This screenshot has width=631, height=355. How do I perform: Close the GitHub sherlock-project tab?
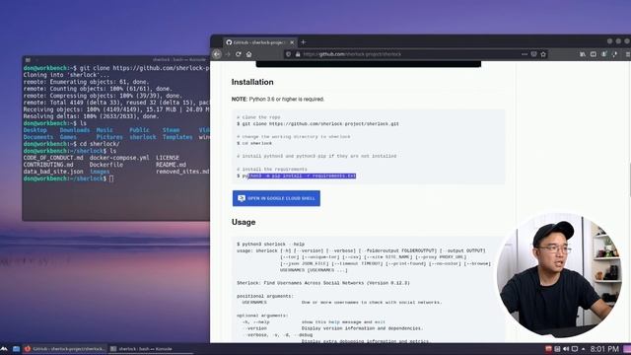tap(292, 42)
